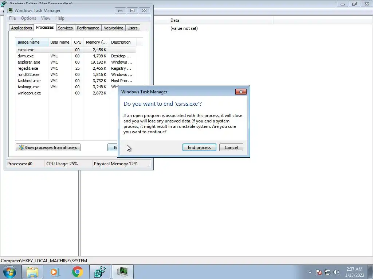
Task: Click the Action Center flag icon
Action: 319,272
